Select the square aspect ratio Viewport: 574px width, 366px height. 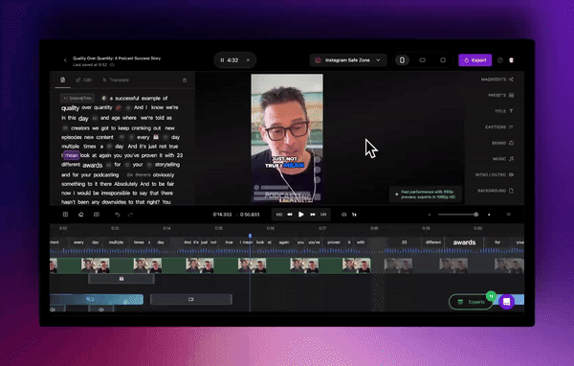pyautogui.click(x=443, y=60)
